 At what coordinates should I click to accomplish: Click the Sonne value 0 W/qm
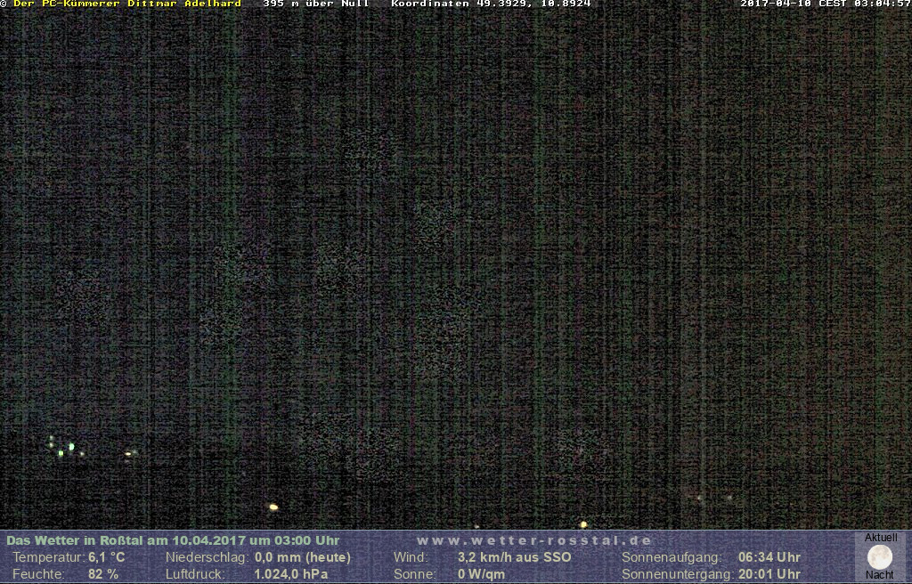481,574
